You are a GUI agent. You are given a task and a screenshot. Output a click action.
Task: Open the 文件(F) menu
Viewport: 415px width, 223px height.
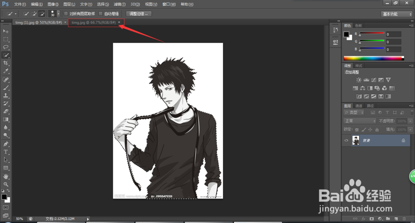tap(20, 4)
